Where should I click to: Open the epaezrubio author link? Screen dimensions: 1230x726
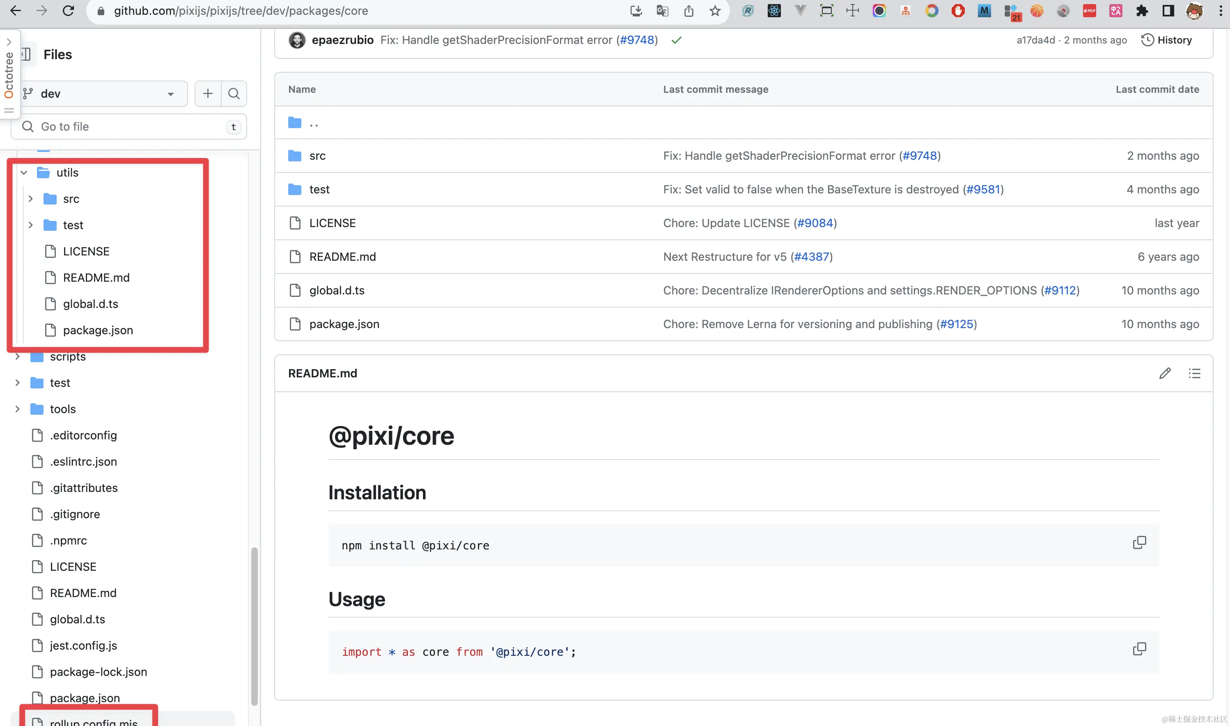coord(342,40)
